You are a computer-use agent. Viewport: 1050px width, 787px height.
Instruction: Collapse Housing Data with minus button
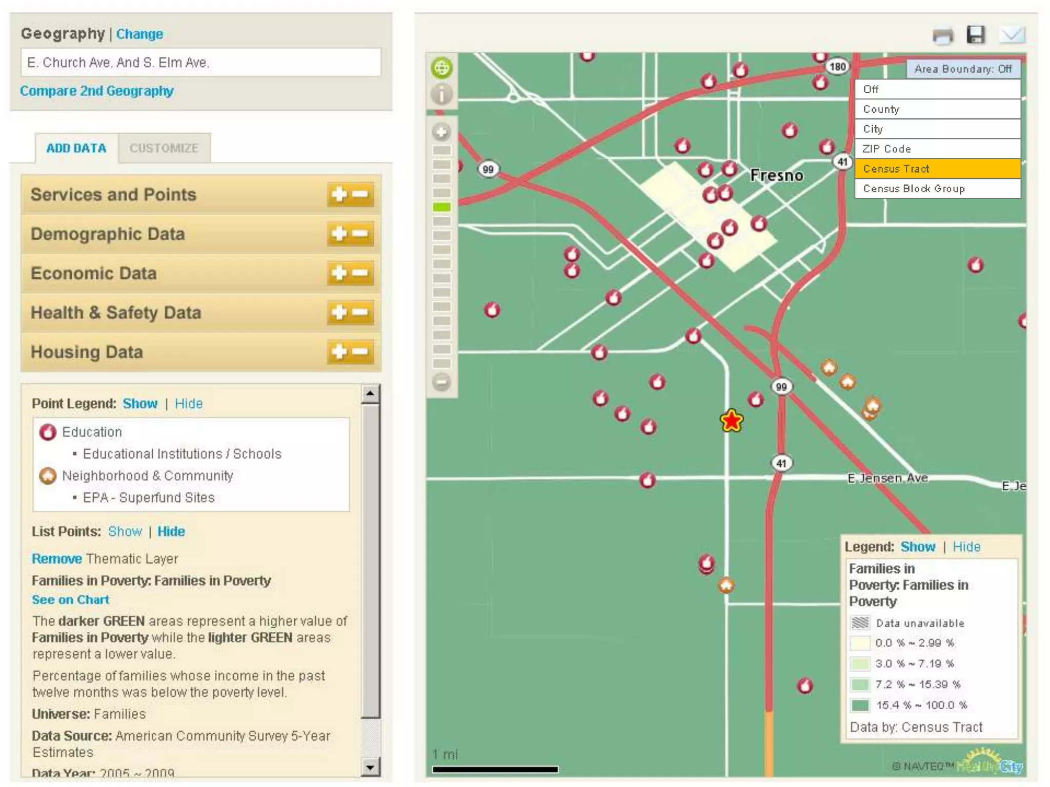pyautogui.click(x=361, y=352)
